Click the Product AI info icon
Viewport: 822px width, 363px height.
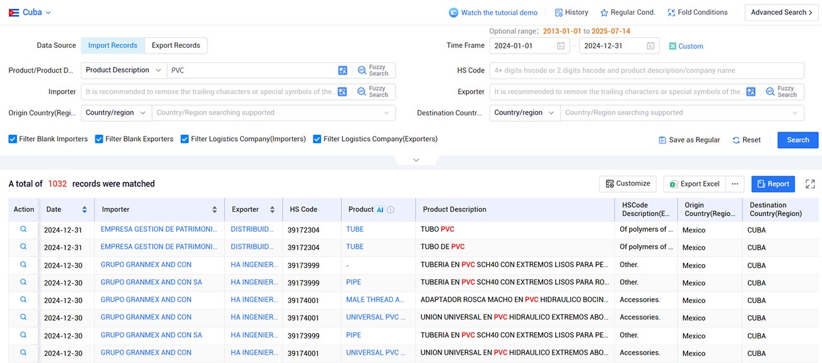(x=390, y=210)
